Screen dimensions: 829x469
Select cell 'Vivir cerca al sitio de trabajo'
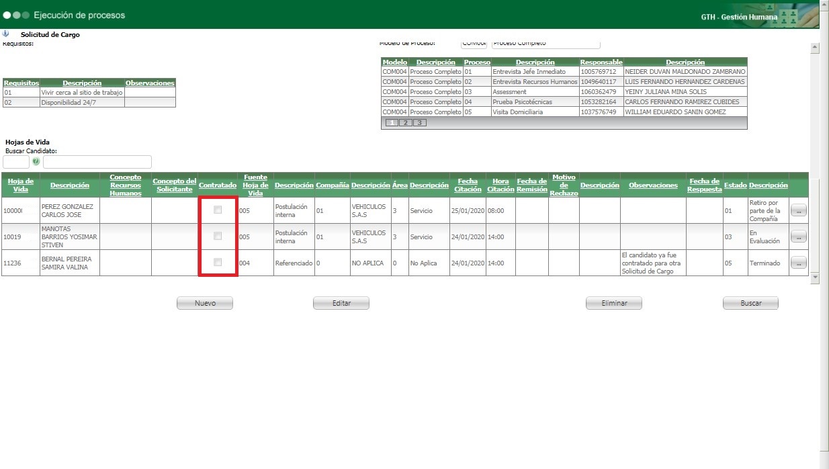[82, 93]
